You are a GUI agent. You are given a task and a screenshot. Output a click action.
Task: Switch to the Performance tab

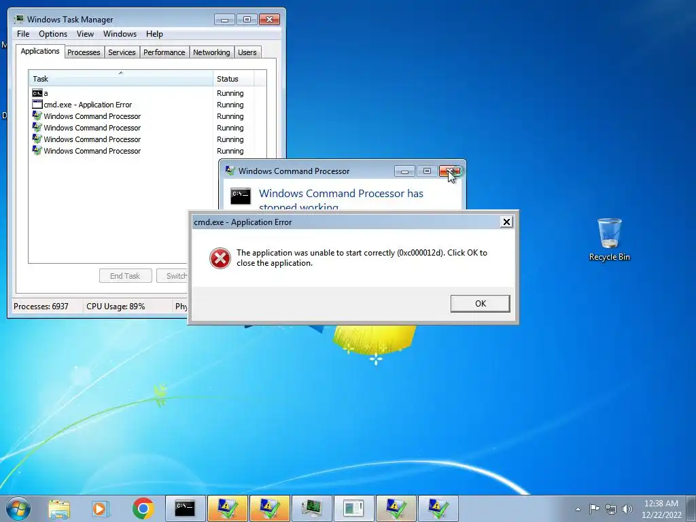click(x=164, y=52)
